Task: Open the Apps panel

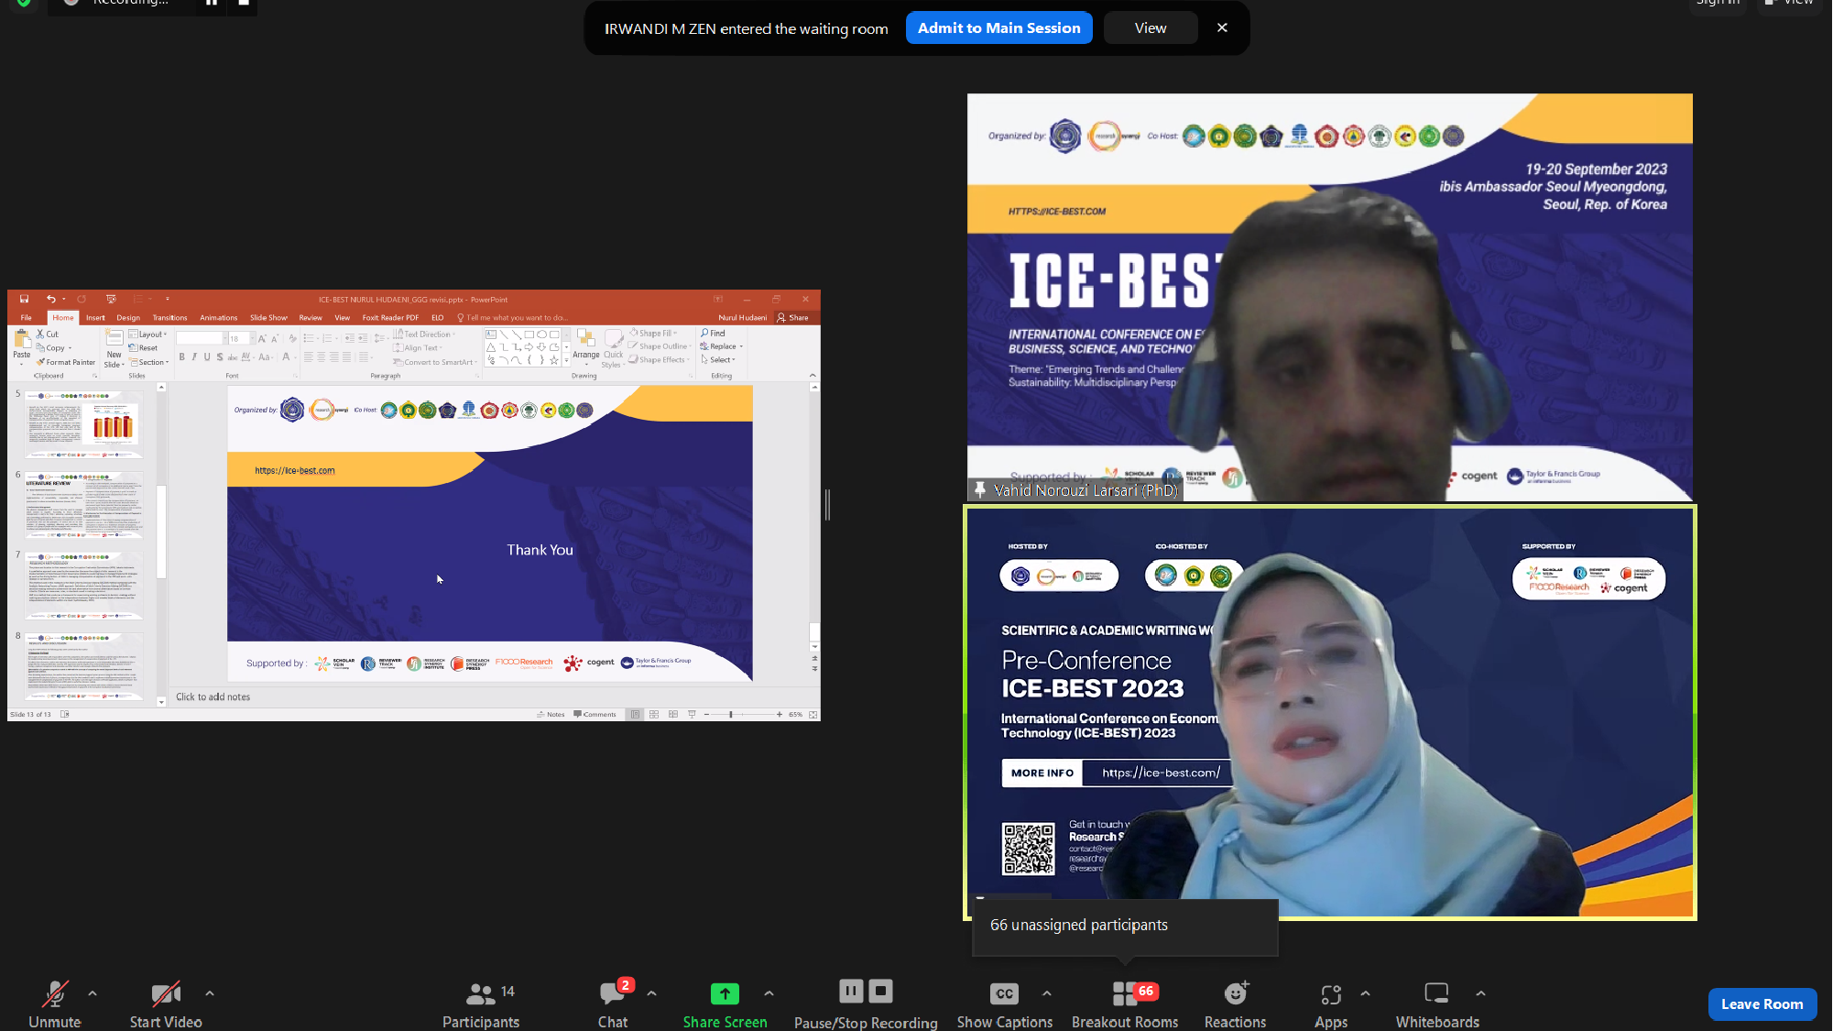Action: (x=1331, y=1004)
